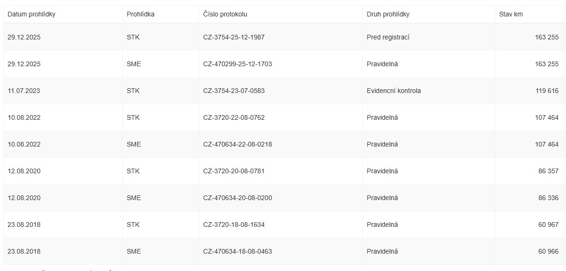The width and height of the screenshot is (566, 271).
Task: Click the 86 336 km value
Action: (548, 198)
